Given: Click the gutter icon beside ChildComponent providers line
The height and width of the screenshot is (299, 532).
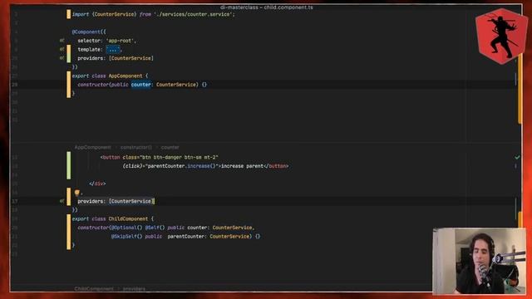Looking at the screenshot, I should pos(62,201).
